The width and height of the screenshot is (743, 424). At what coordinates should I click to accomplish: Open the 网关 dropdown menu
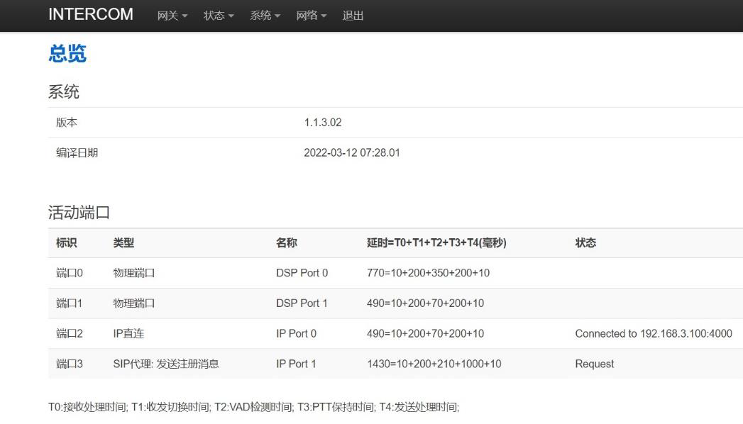(172, 16)
